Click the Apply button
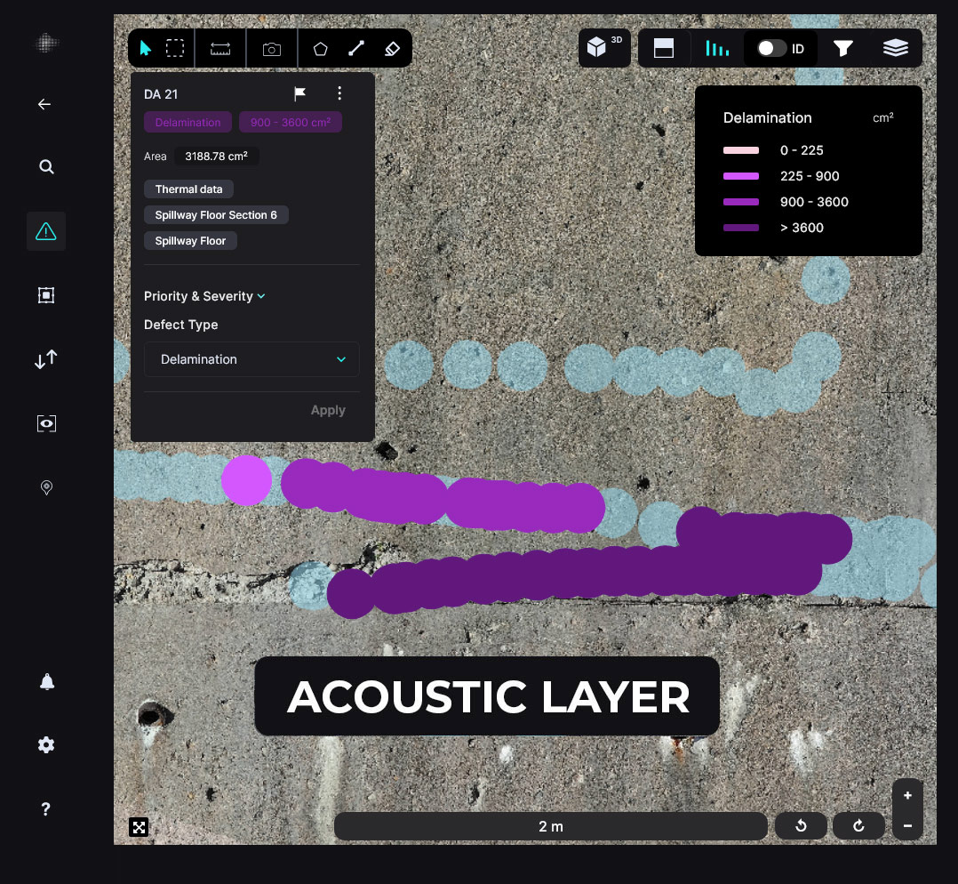This screenshot has width=958, height=884. tap(328, 410)
